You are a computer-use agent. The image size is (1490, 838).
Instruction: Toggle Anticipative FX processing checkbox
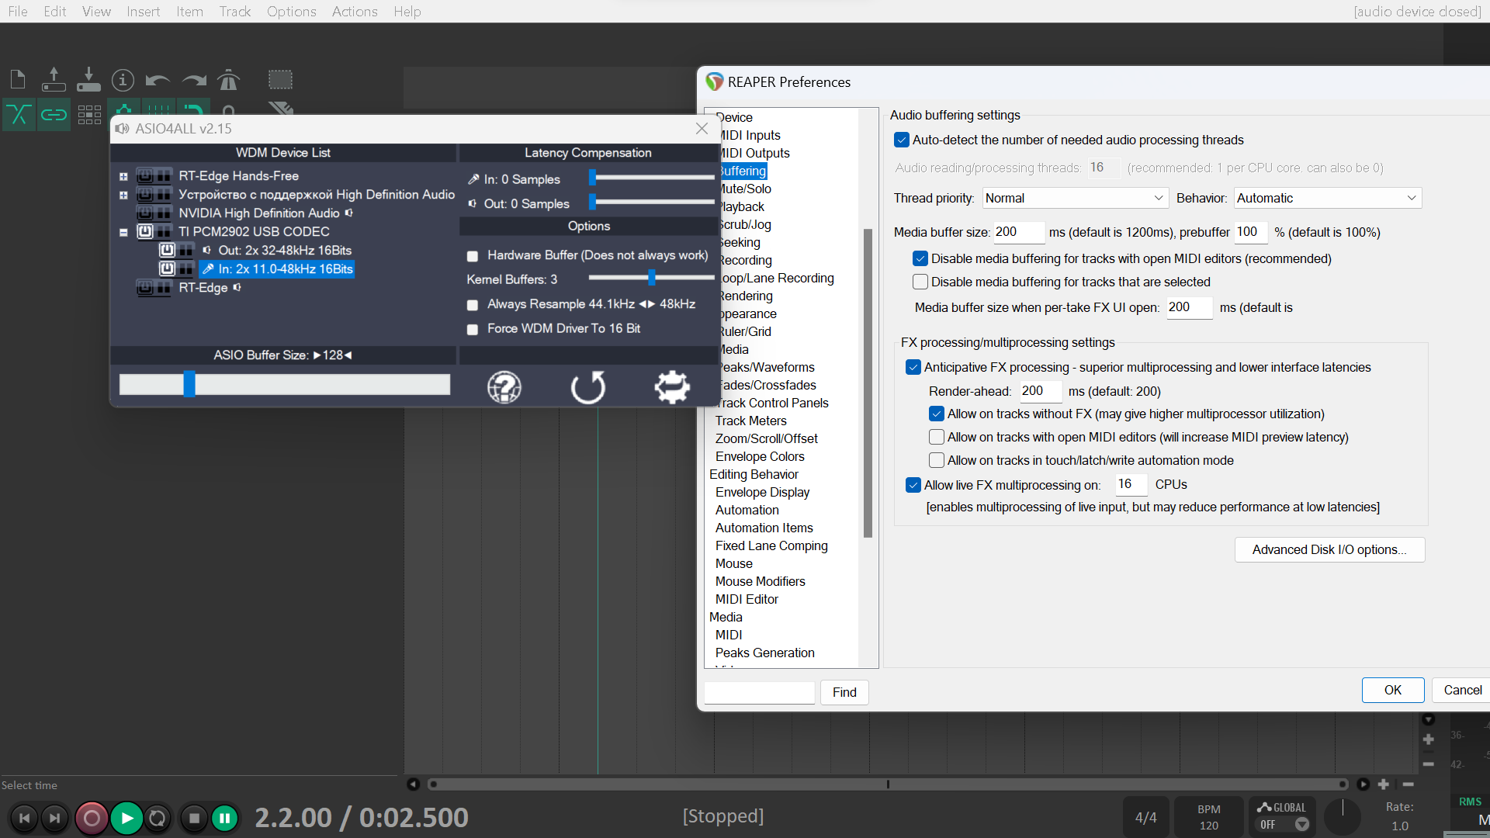pyautogui.click(x=913, y=367)
